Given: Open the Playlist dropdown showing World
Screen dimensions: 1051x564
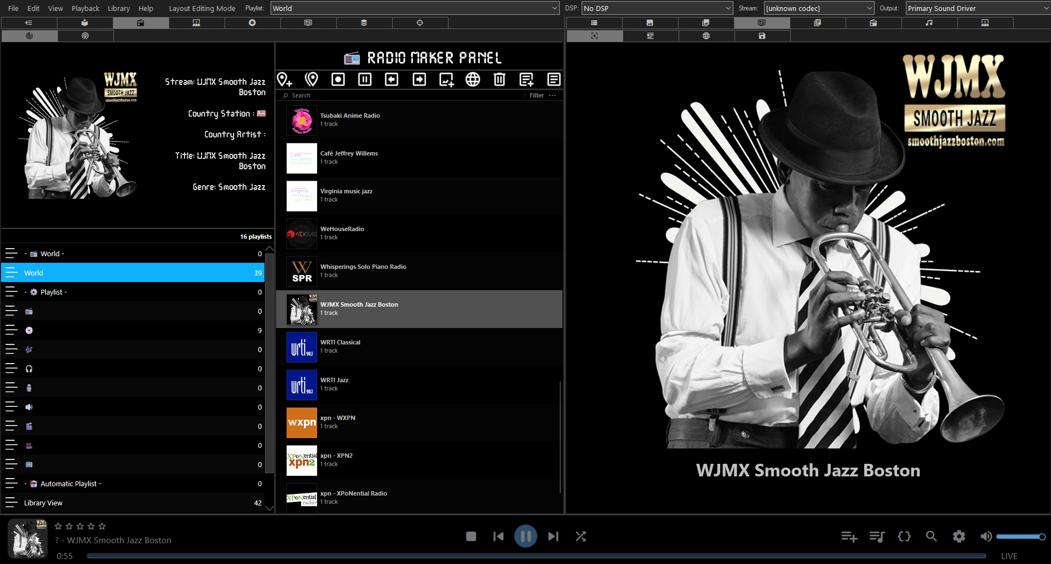Looking at the screenshot, I should [x=415, y=8].
